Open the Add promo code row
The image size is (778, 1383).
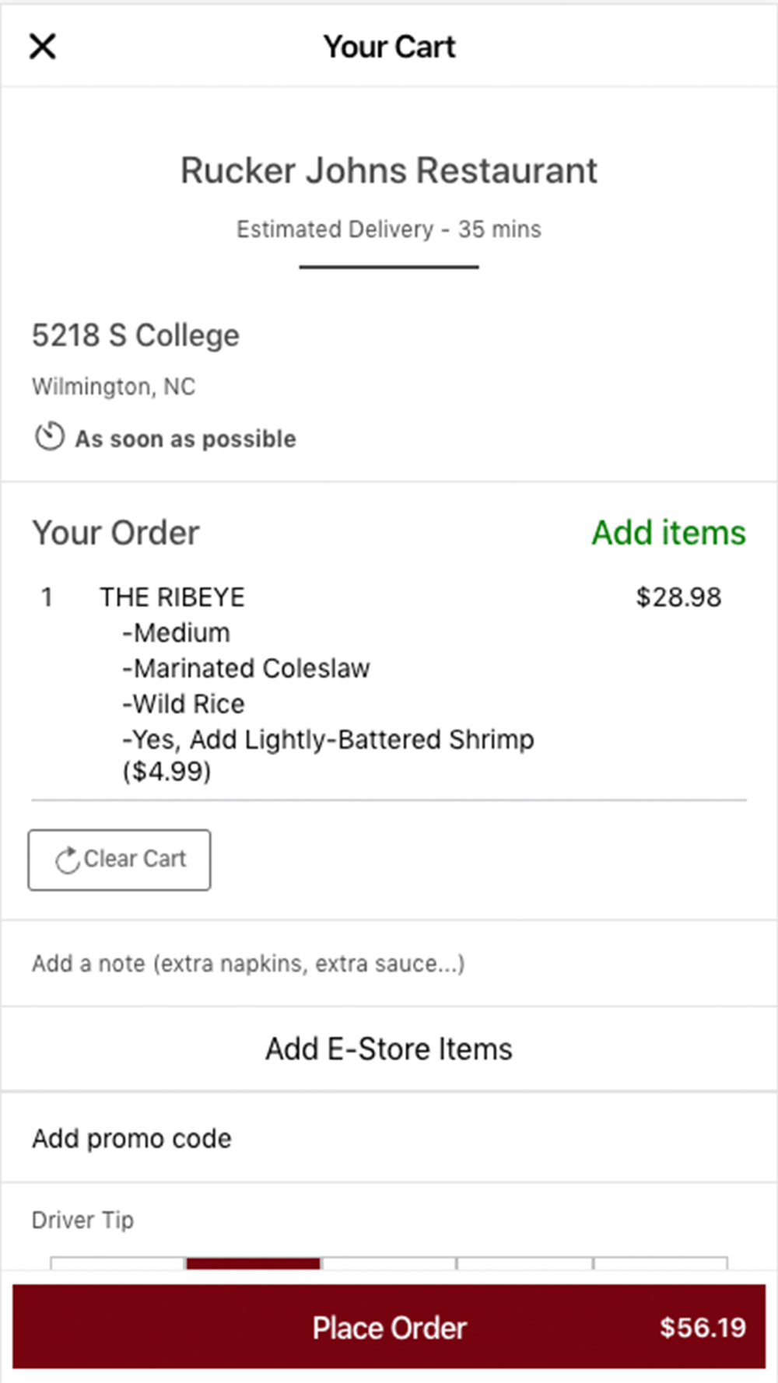(x=389, y=1138)
